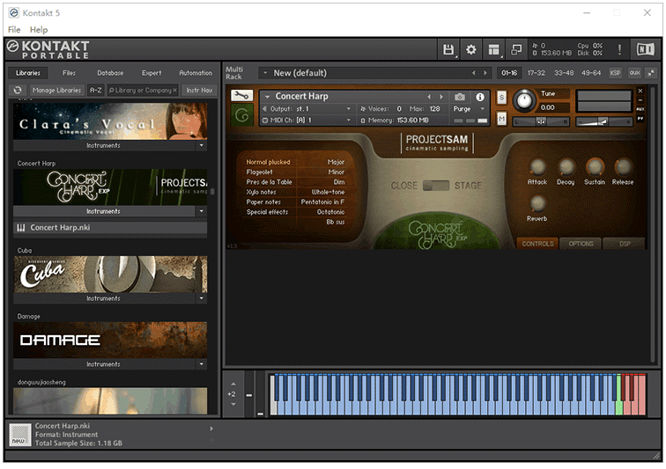Screen dimensions: 666x469
Task: Open the File menu
Action: coord(14,30)
